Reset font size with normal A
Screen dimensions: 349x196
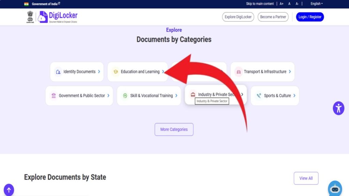pyautogui.click(x=289, y=4)
